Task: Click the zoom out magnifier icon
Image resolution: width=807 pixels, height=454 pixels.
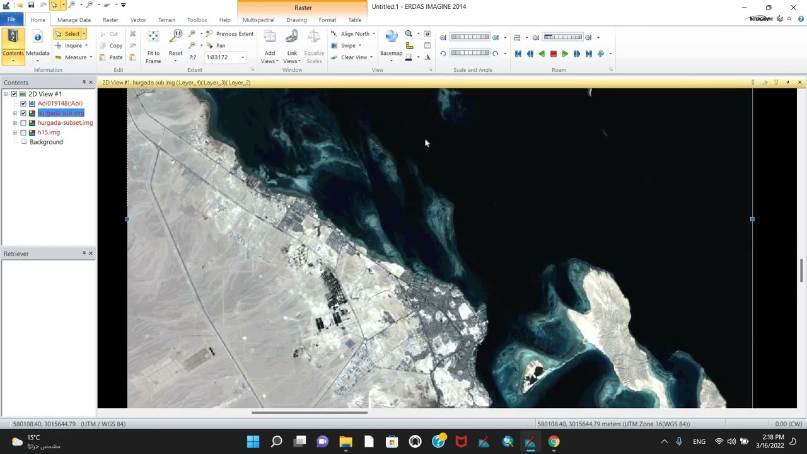Action: [x=192, y=45]
